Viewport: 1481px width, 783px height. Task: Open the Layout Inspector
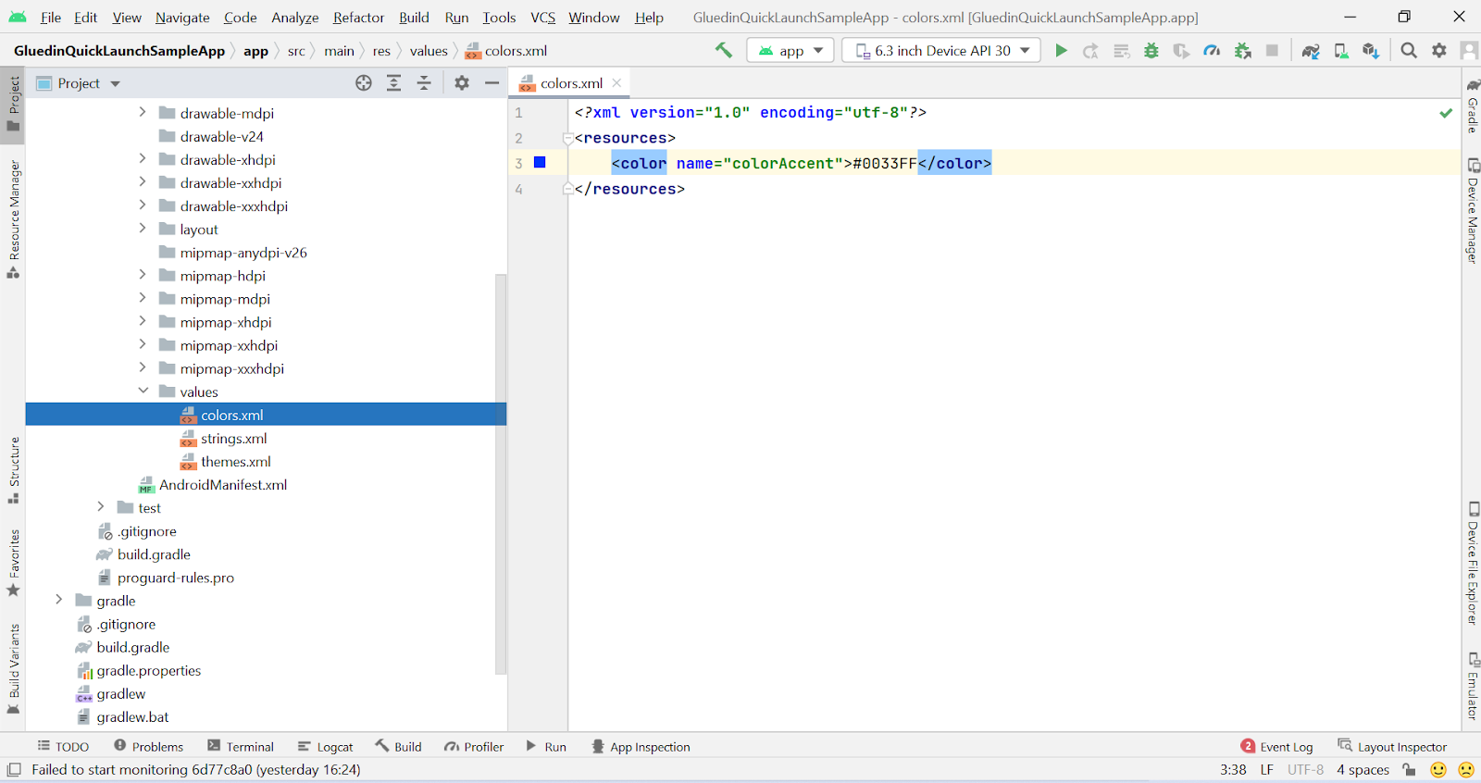(1392, 747)
